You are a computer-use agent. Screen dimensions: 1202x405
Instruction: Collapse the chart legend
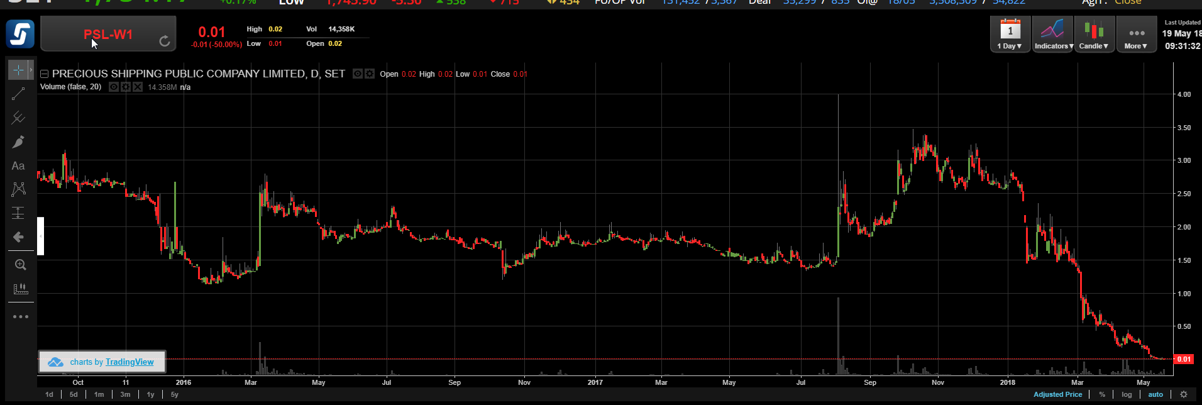[45, 74]
